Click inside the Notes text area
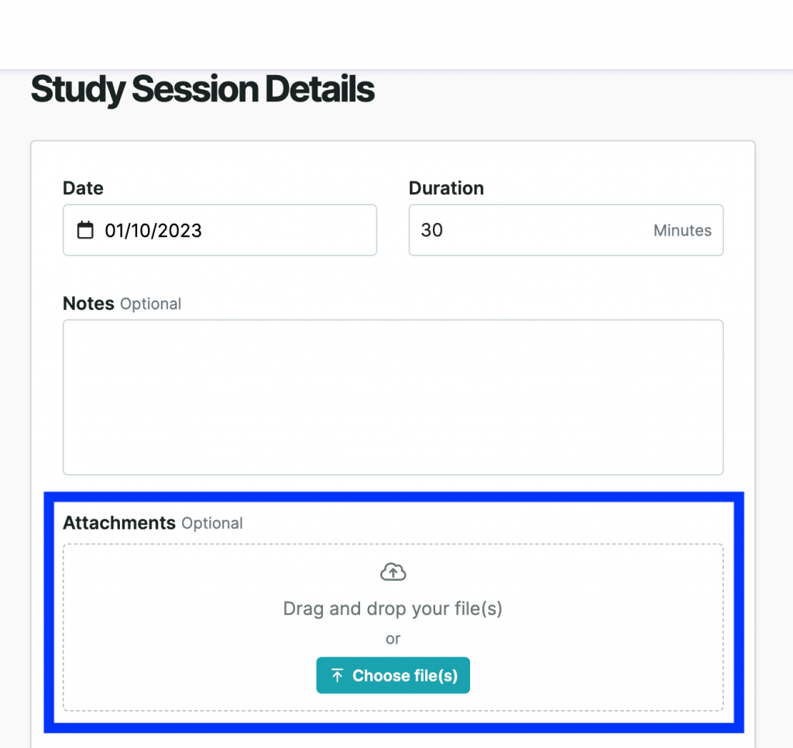This screenshot has height=748, width=793. [393, 396]
